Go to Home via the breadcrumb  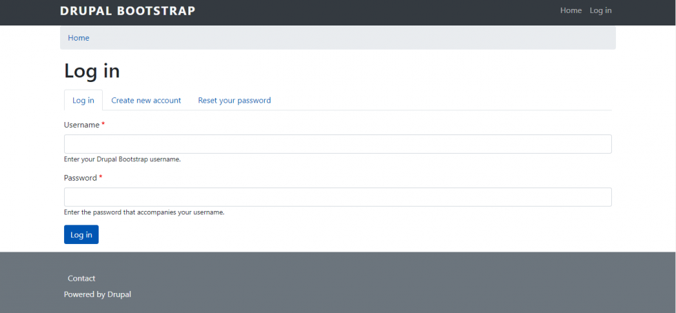(79, 38)
